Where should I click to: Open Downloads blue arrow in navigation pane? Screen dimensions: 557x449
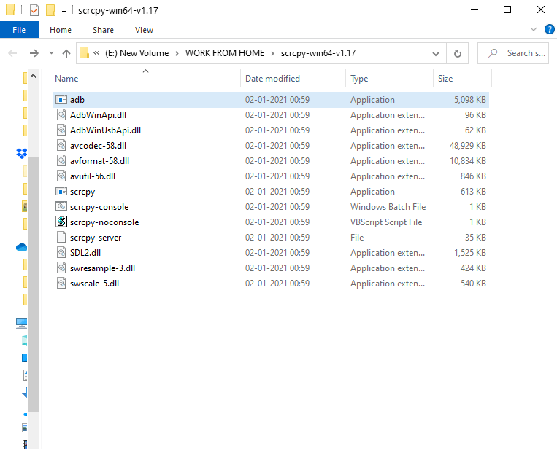coord(25,392)
